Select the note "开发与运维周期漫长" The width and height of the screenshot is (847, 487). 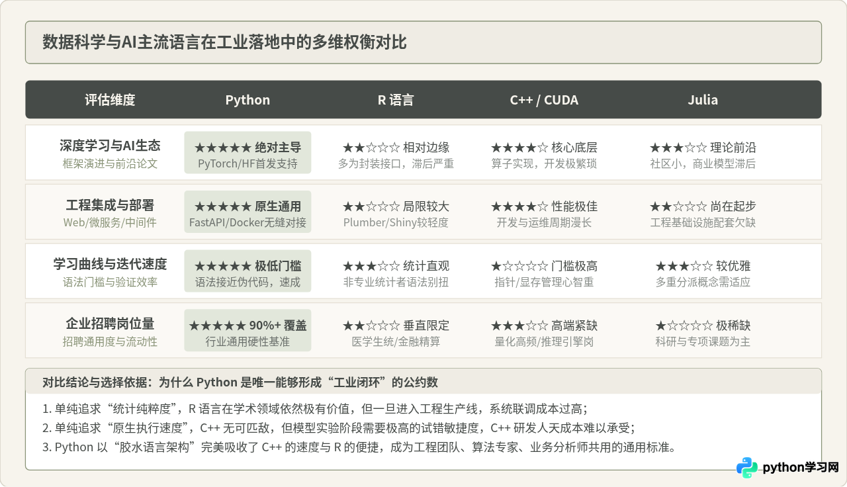pyautogui.click(x=544, y=223)
